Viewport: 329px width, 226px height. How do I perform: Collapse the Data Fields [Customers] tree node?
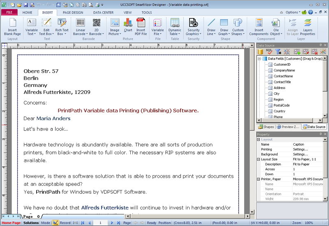[x=259, y=59]
